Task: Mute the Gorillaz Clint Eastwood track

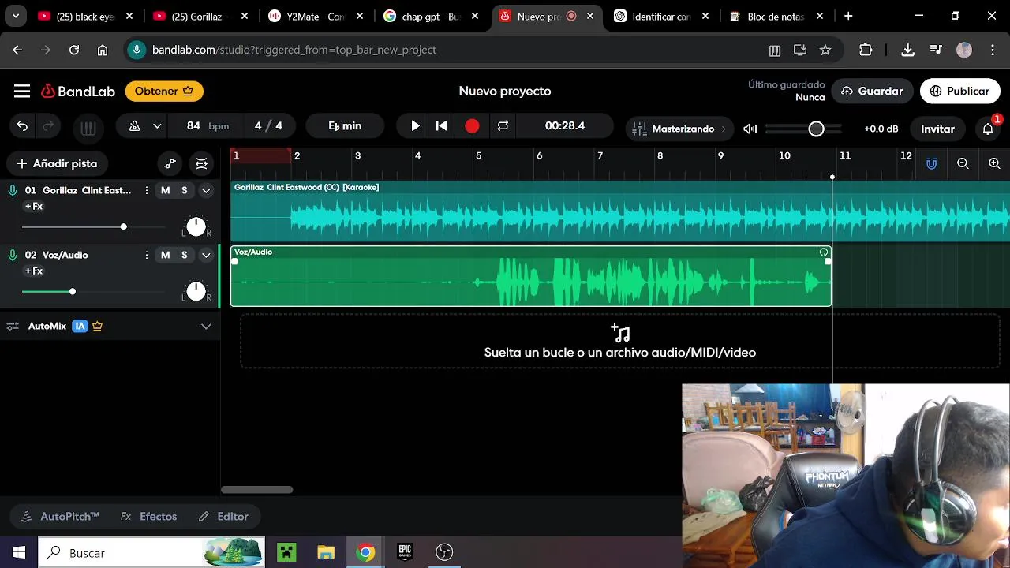Action: click(165, 191)
